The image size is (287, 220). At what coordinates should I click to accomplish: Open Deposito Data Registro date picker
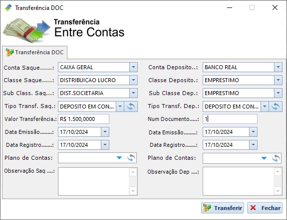point(254,145)
